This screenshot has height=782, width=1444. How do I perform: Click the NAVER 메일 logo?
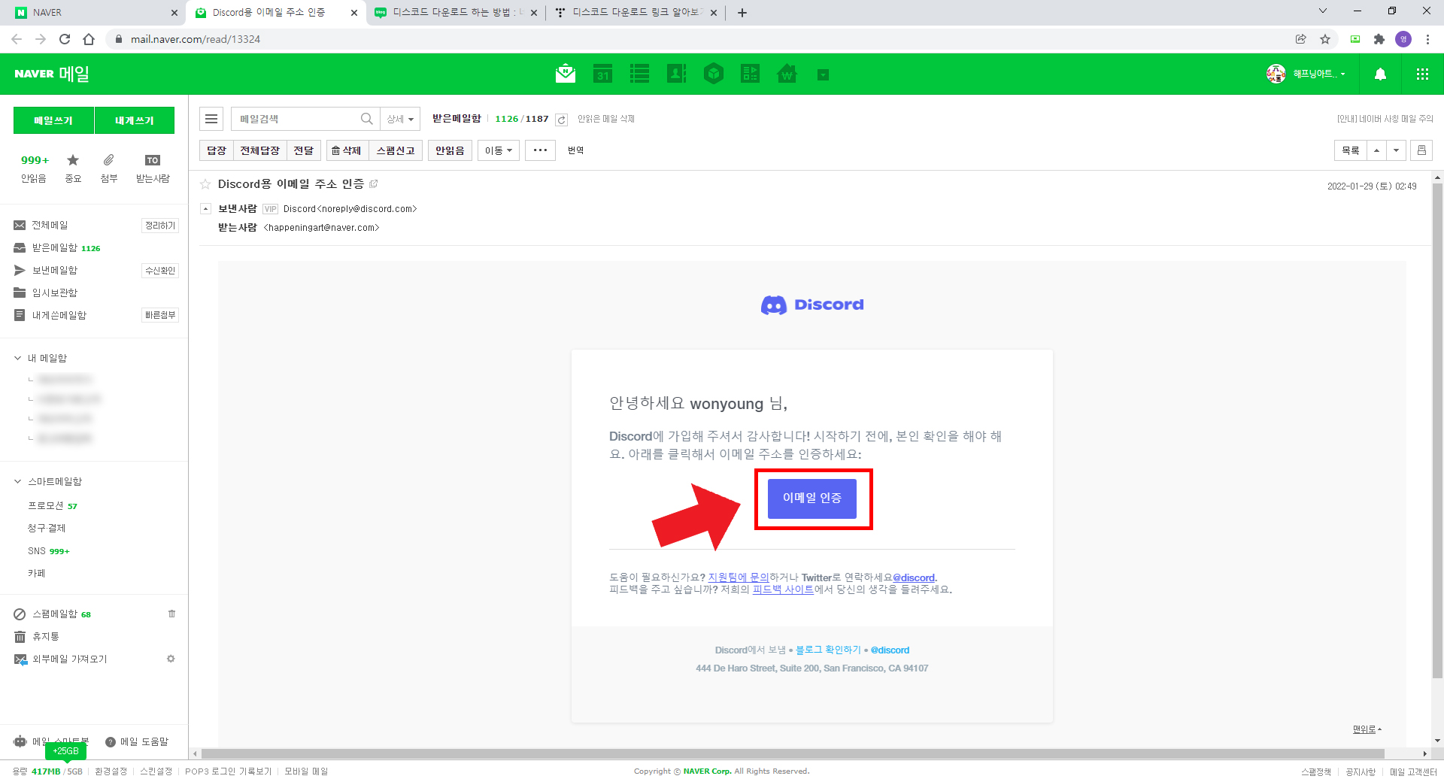tap(52, 74)
